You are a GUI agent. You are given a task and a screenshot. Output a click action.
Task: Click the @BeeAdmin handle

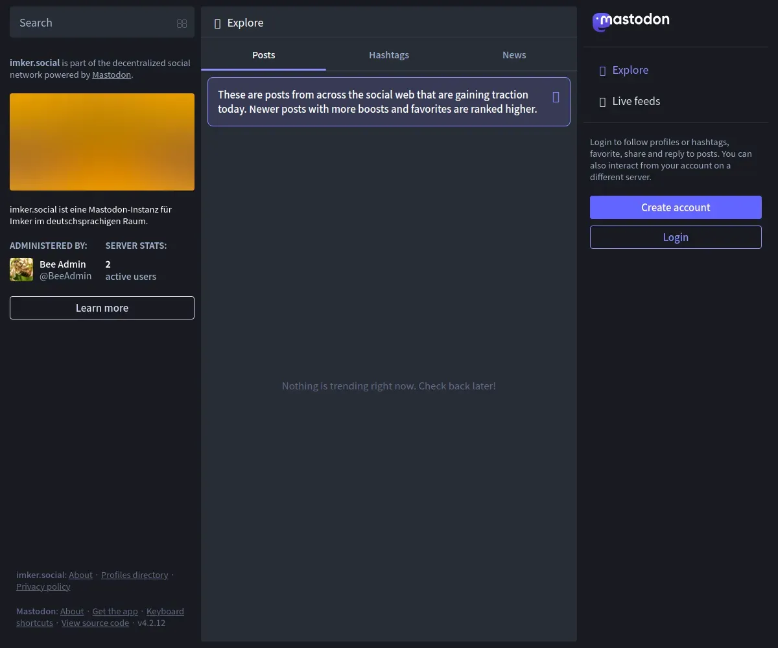coord(65,276)
